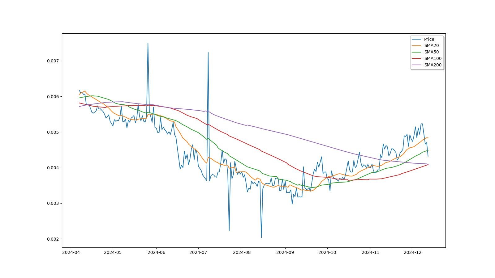Click the blue Price line swatch in legend

tap(417, 39)
